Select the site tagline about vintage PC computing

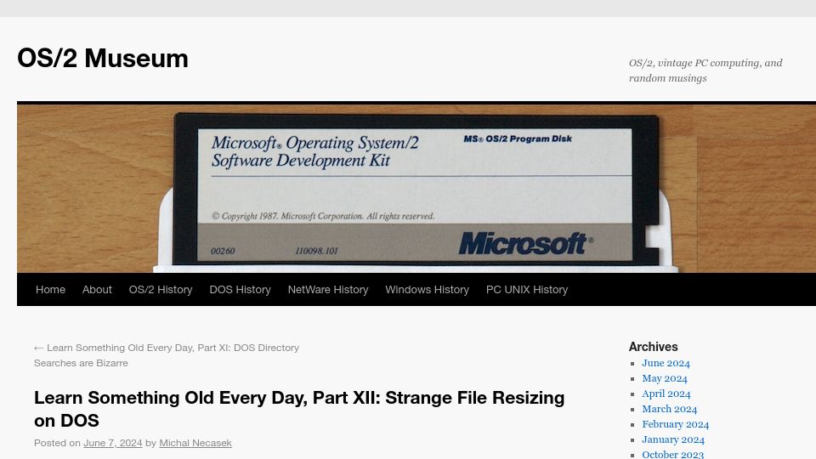click(x=705, y=71)
